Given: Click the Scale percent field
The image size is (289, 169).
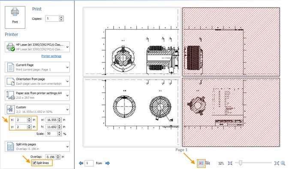Looking at the screenshot, I should point(51,133).
